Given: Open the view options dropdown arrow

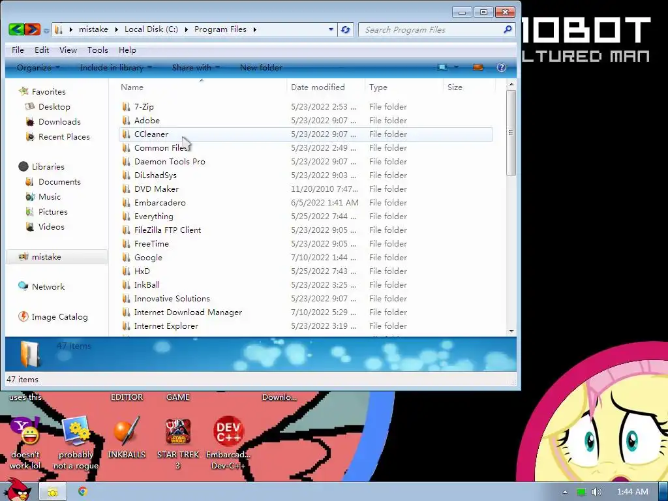Looking at the screenshot, I should pos(456,67).
